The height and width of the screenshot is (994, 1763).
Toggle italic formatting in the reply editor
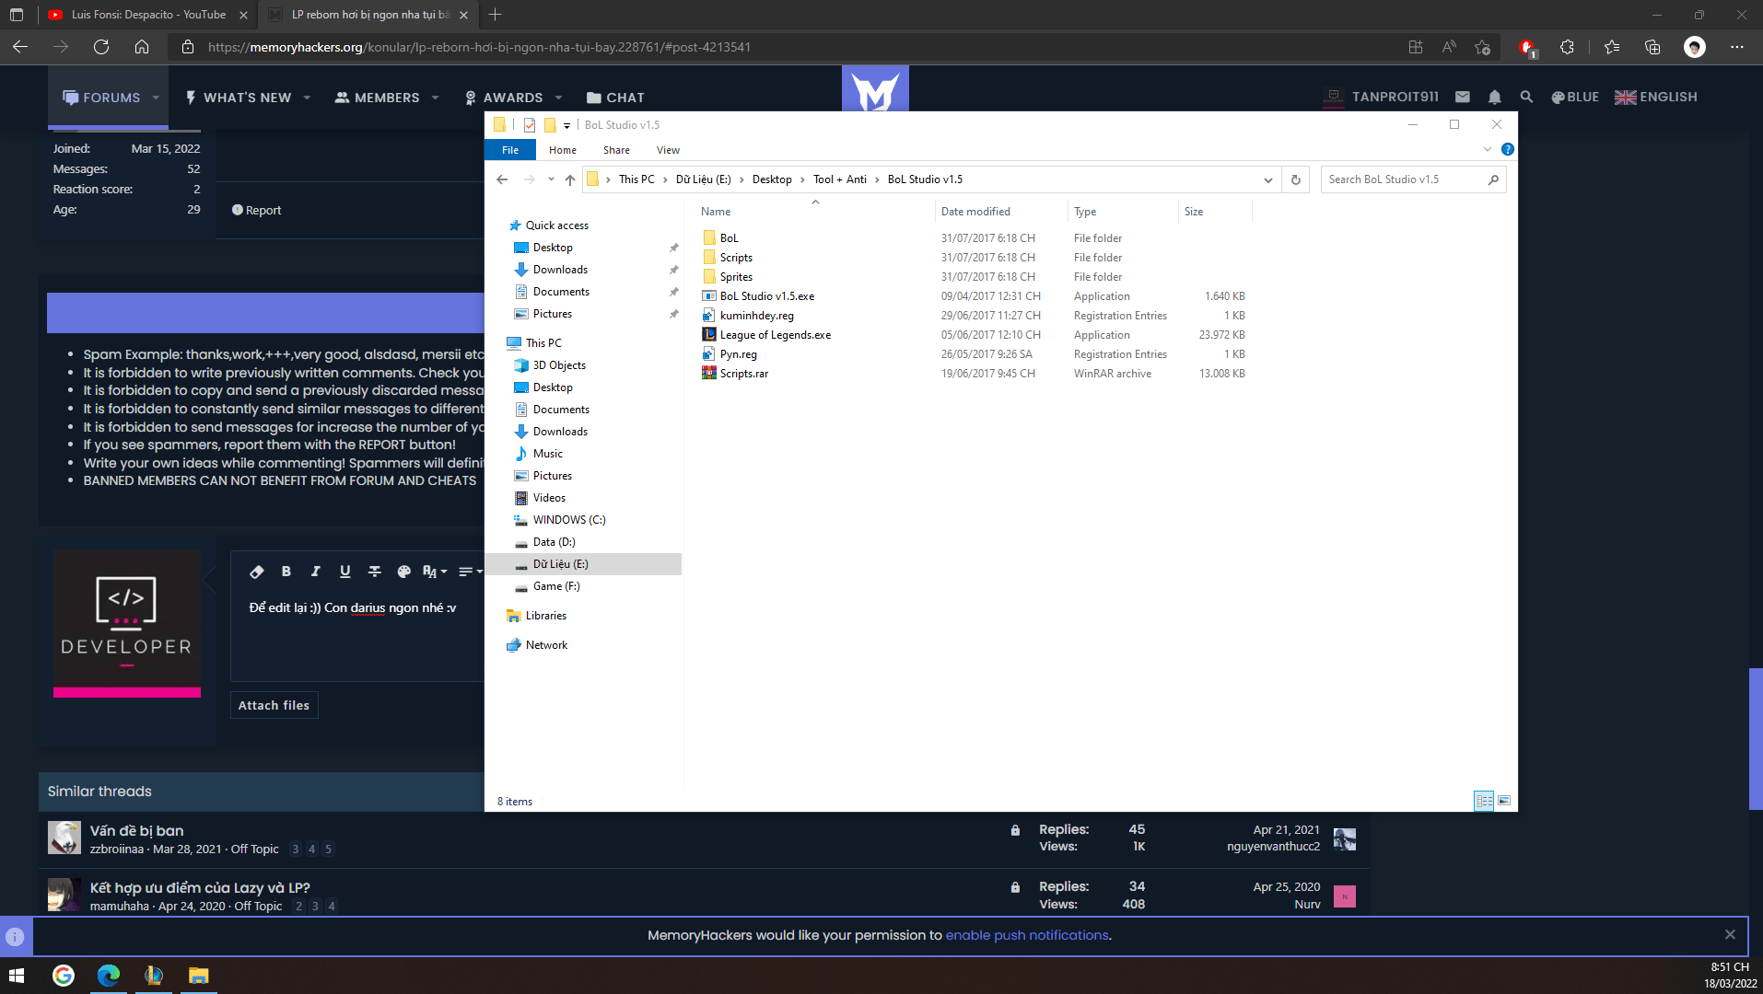click(x=316, y=572)
